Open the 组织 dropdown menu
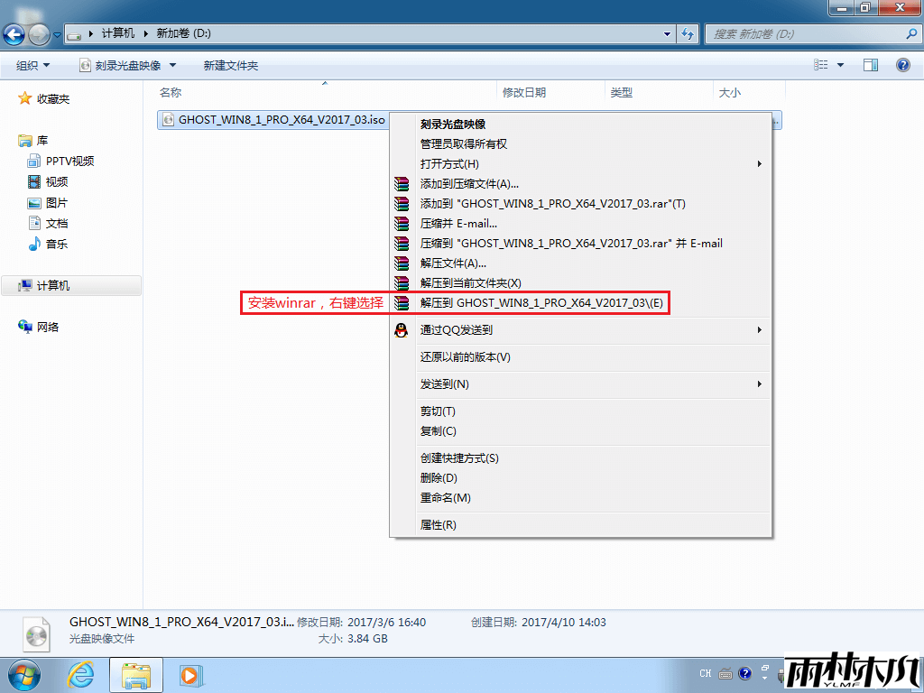The width and height of the screenshot is (924, 693). pos(33,65)
